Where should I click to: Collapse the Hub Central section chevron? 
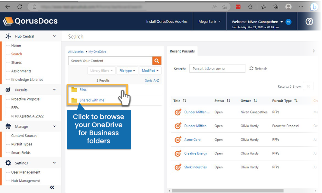pyautogui.click(x=54, y=36)
